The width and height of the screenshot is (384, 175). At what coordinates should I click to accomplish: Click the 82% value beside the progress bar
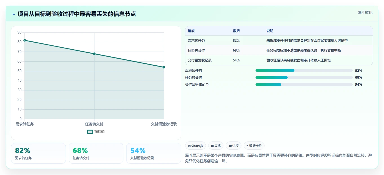coord(358,71)
